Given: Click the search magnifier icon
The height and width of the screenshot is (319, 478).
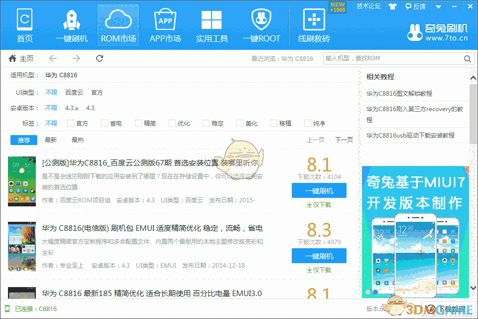Looking at the screenshot, I should (467, 58).
